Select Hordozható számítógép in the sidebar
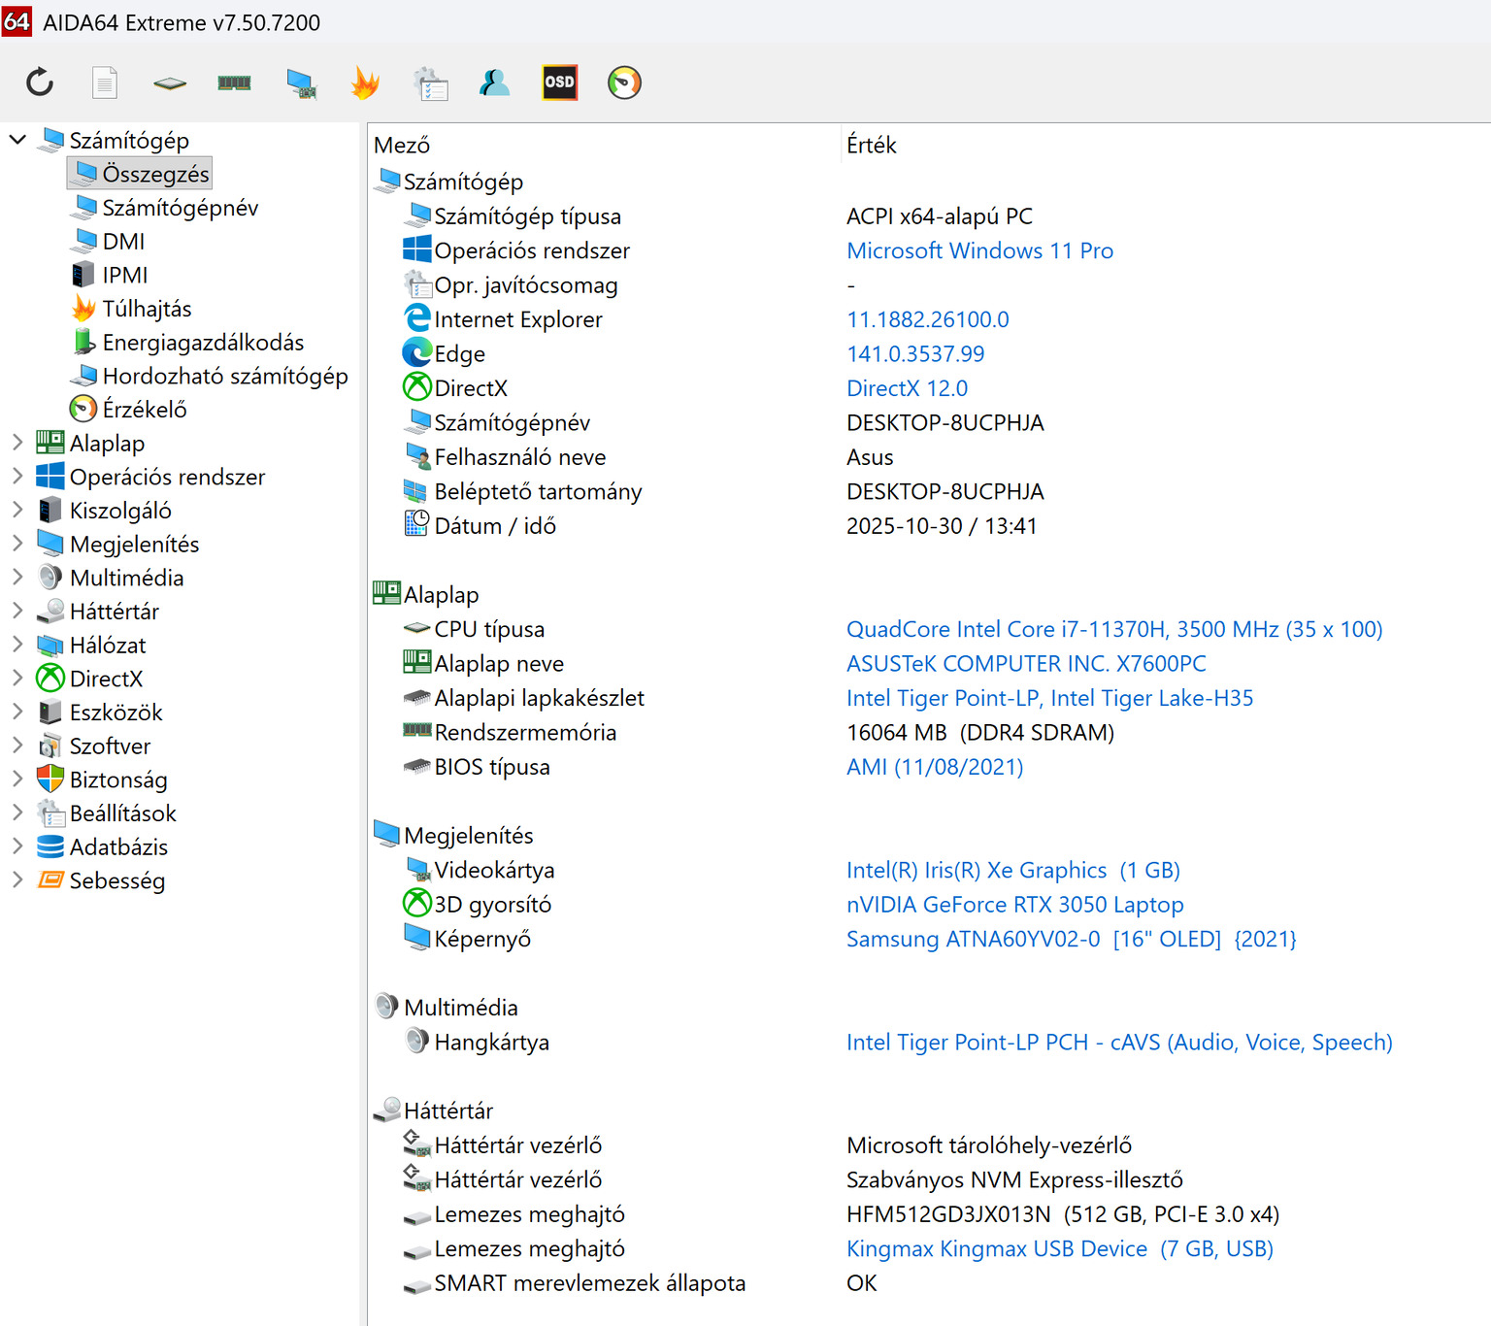This screenshot has width=1491, height=1326. 209,376
